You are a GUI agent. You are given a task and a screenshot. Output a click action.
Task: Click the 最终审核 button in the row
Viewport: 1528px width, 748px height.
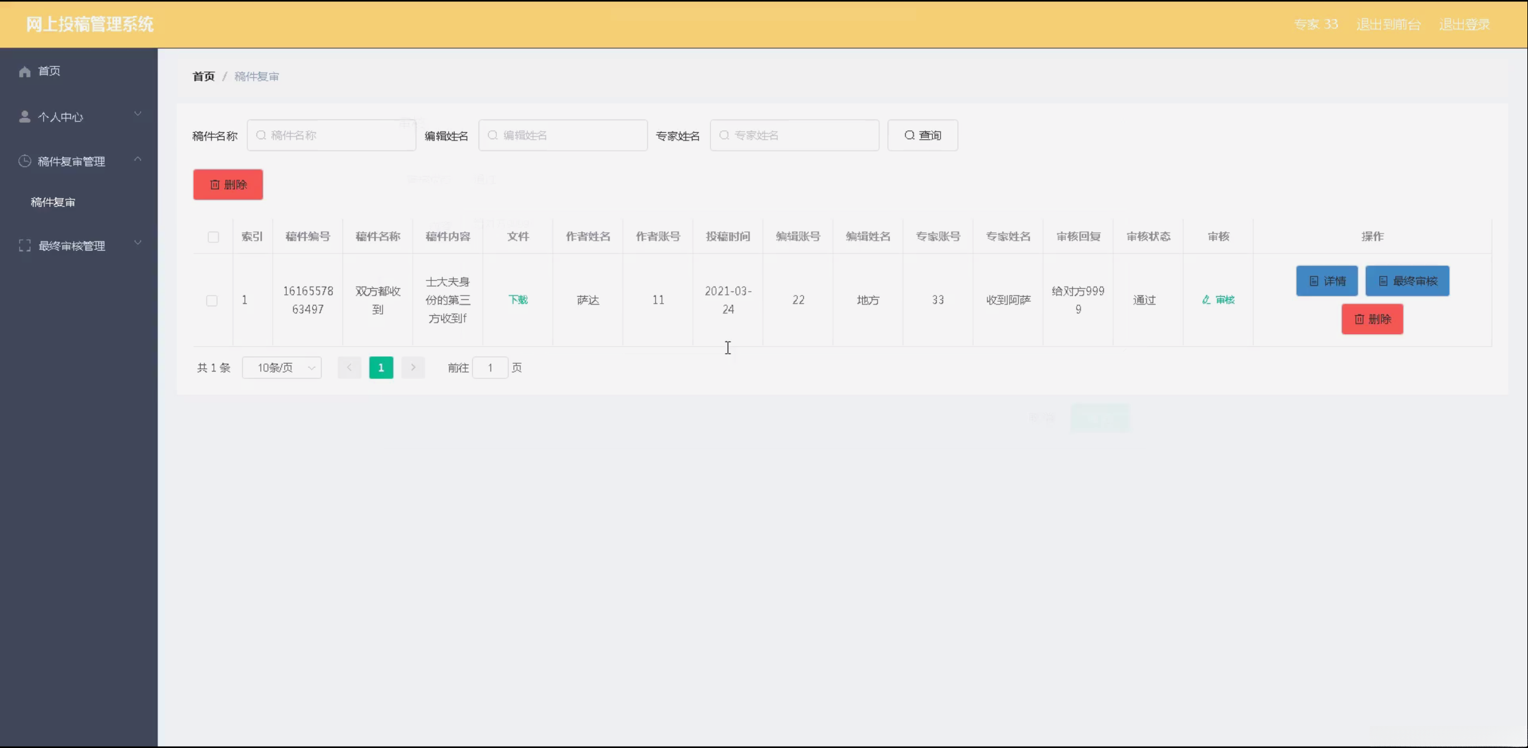pos(1407,281)
